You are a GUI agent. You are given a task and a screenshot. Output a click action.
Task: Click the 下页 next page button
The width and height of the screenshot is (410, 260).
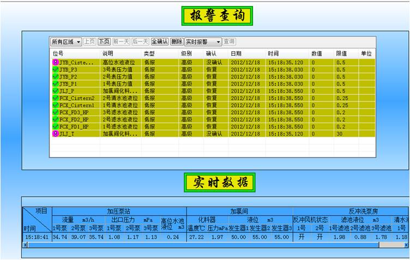(104, 42)
